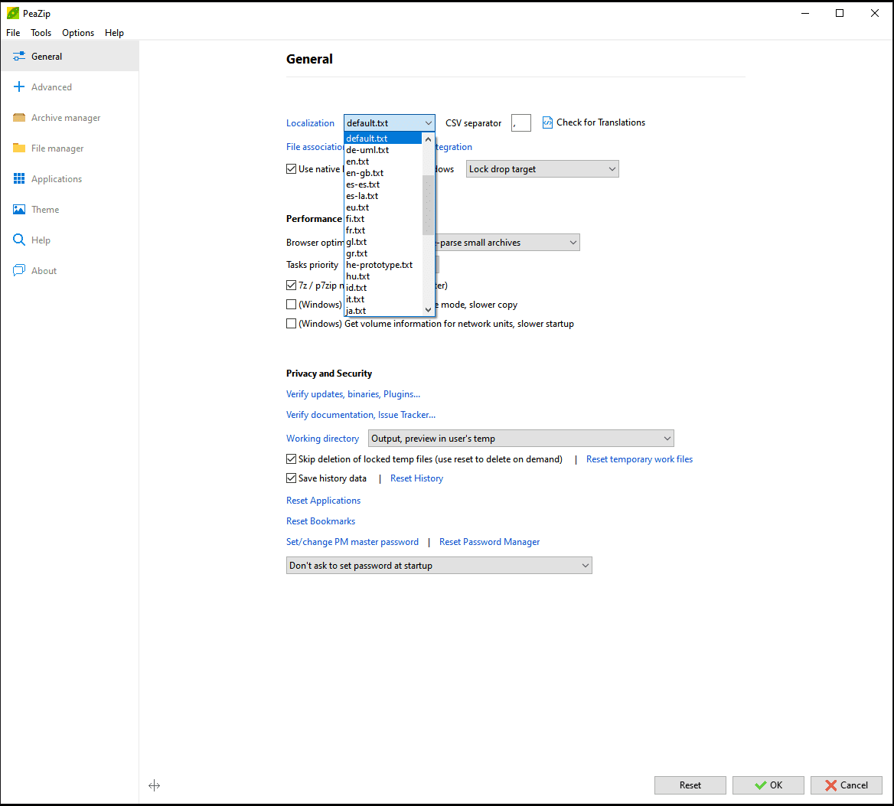The image size is (894, 806).
Task: Open Working directory output dropdown
Action: 521,439
